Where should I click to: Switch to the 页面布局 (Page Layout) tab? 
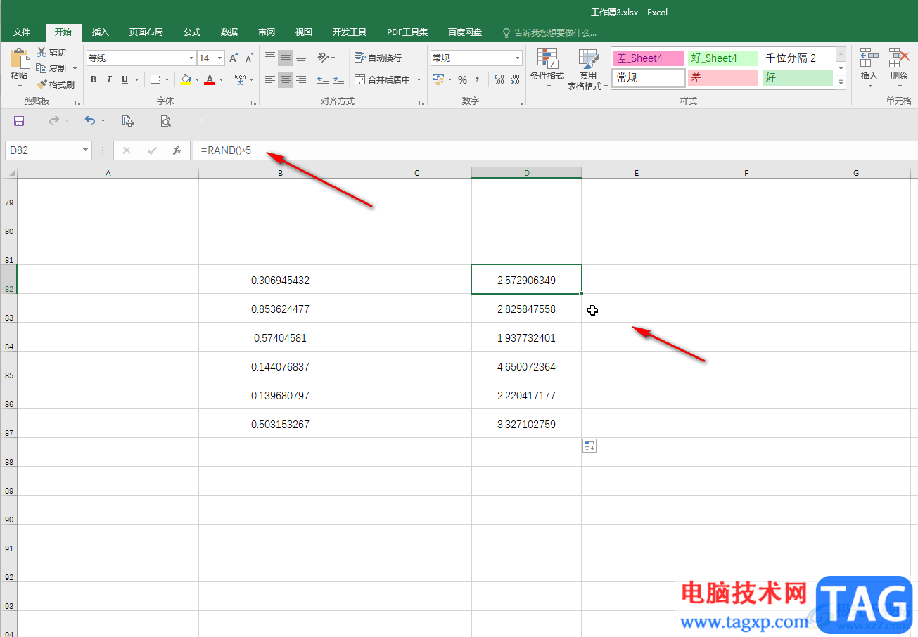tap(146, 32)
